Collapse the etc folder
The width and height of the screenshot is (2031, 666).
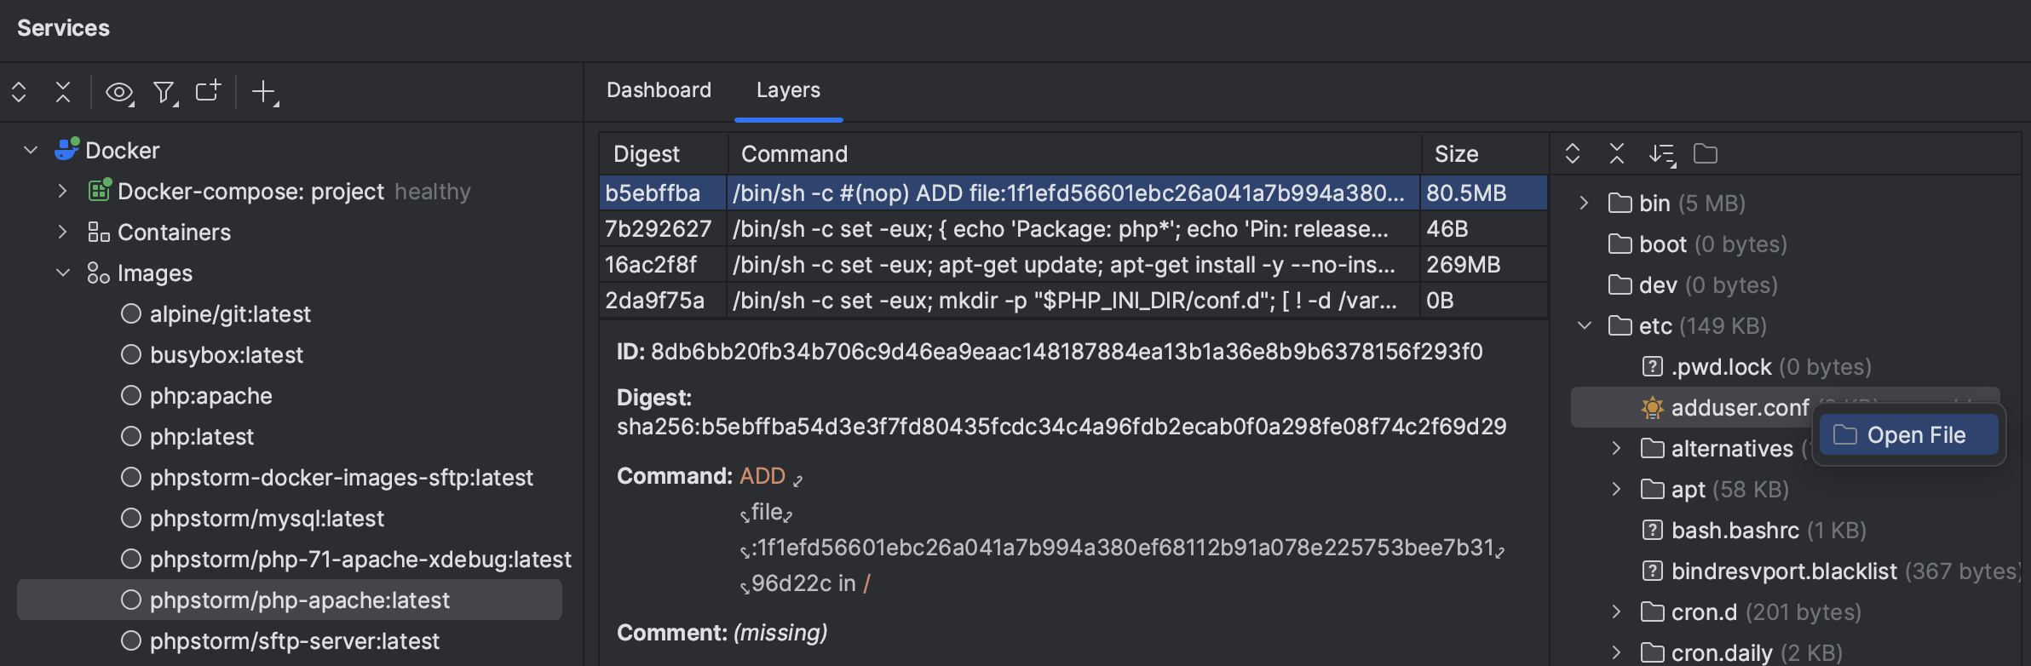1585,325
